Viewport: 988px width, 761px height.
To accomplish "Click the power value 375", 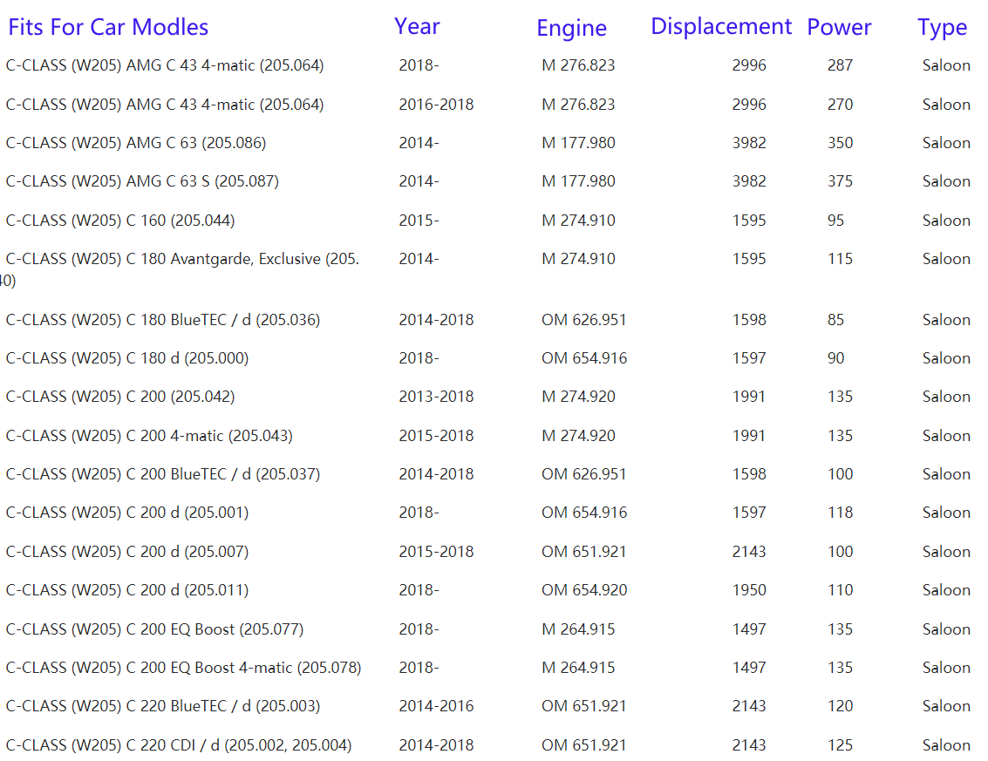I will (x=840, y=181).
